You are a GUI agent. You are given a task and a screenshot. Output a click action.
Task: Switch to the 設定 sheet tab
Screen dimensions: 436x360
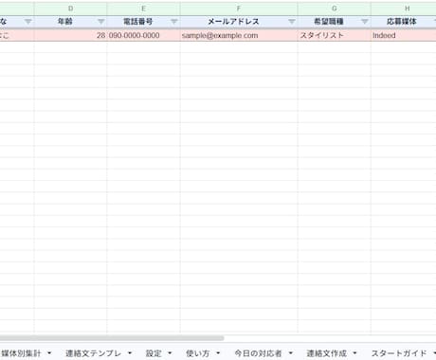click(x=154, y=353)
